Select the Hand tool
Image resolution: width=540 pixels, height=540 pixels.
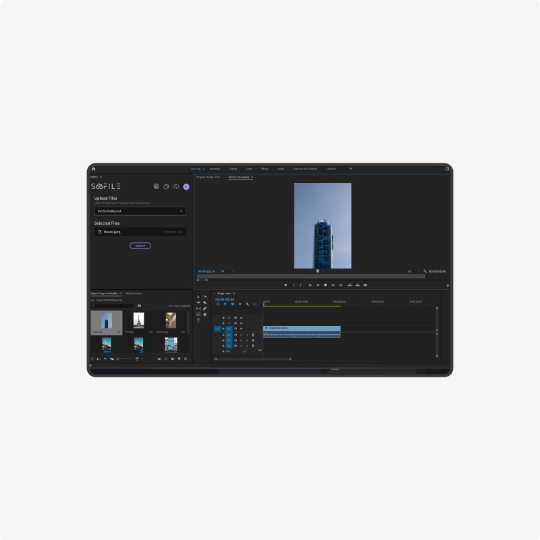coord(205,315)
